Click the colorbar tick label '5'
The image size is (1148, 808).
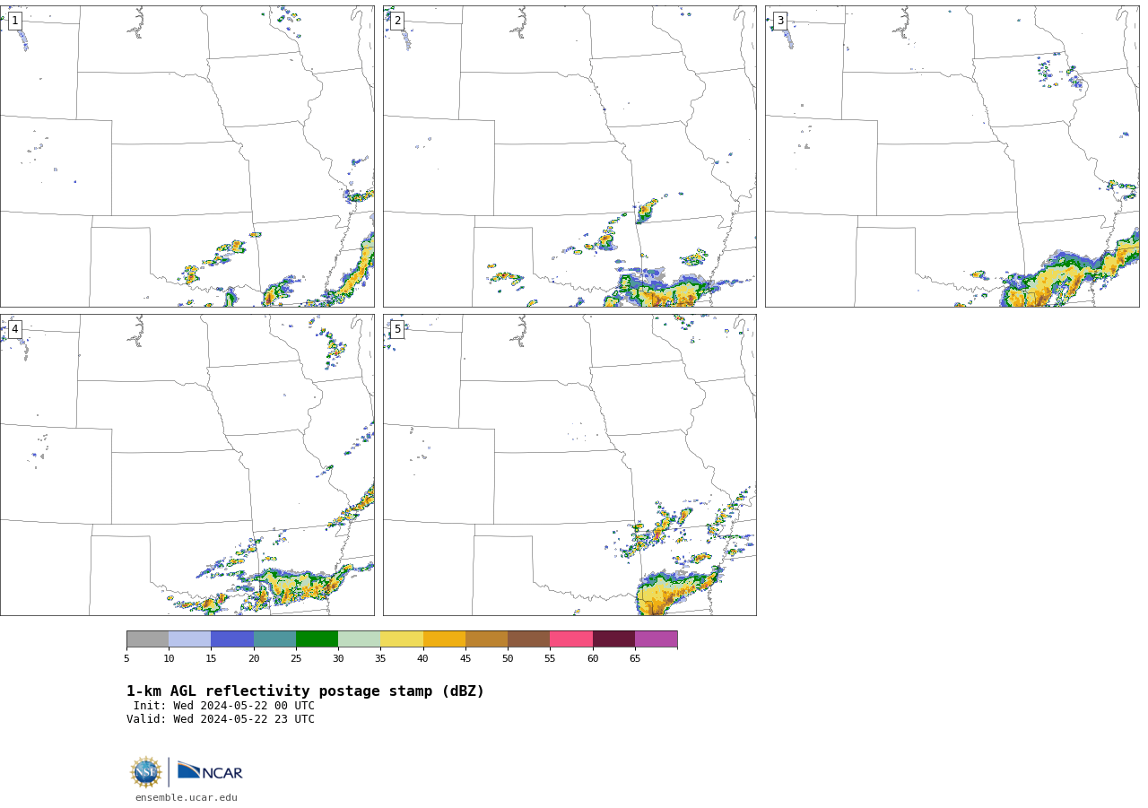pyautogui.click(x=126, y=658)
